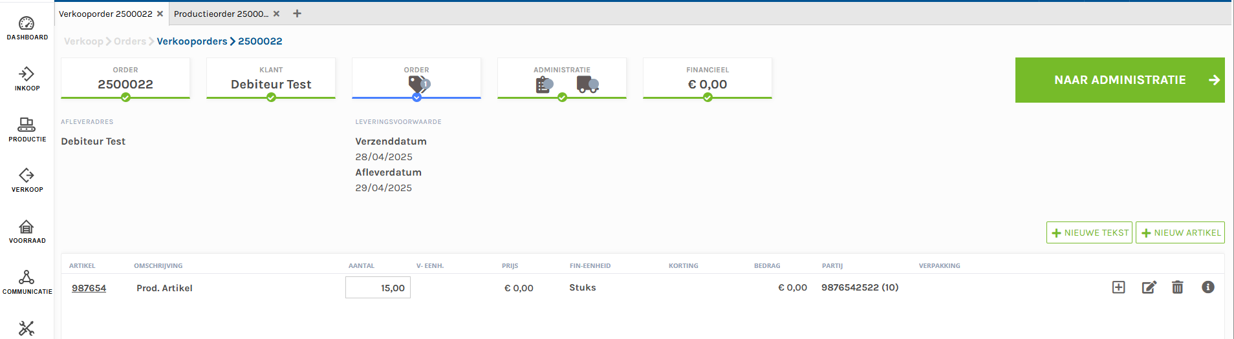Select the Administratie step card
Viewport: 1234px width, 339px height.
tap(561, 79)
